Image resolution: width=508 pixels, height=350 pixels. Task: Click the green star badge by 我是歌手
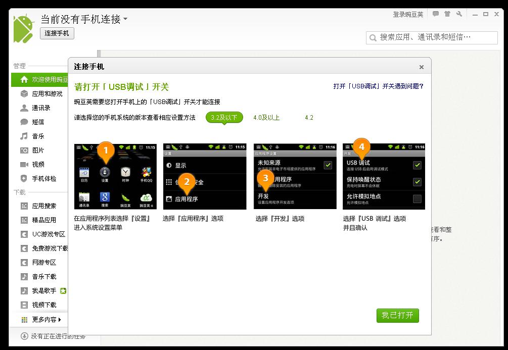(63, 291)
